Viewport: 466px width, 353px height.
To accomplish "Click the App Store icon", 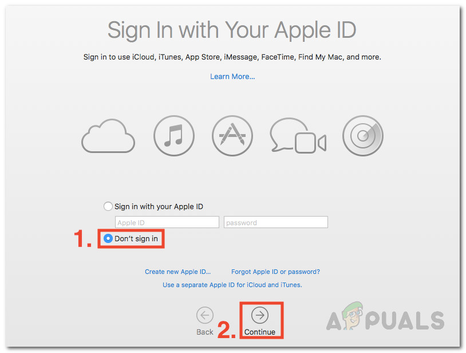I will tap(232, 136).
